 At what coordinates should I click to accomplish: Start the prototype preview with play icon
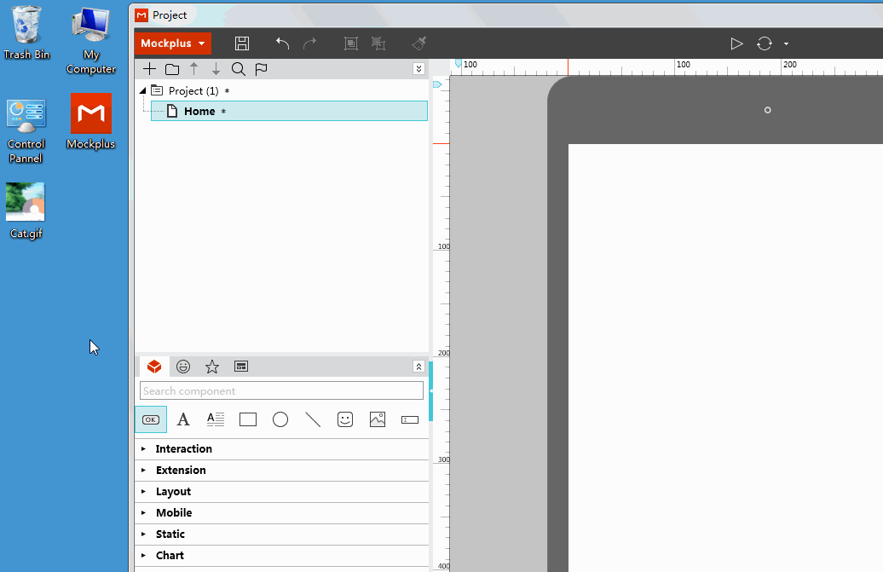tap(736, 43)
